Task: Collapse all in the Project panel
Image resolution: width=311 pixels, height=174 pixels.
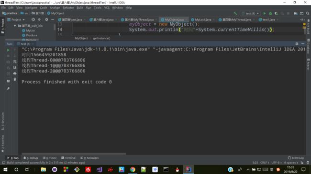Action: coord(39,20)
